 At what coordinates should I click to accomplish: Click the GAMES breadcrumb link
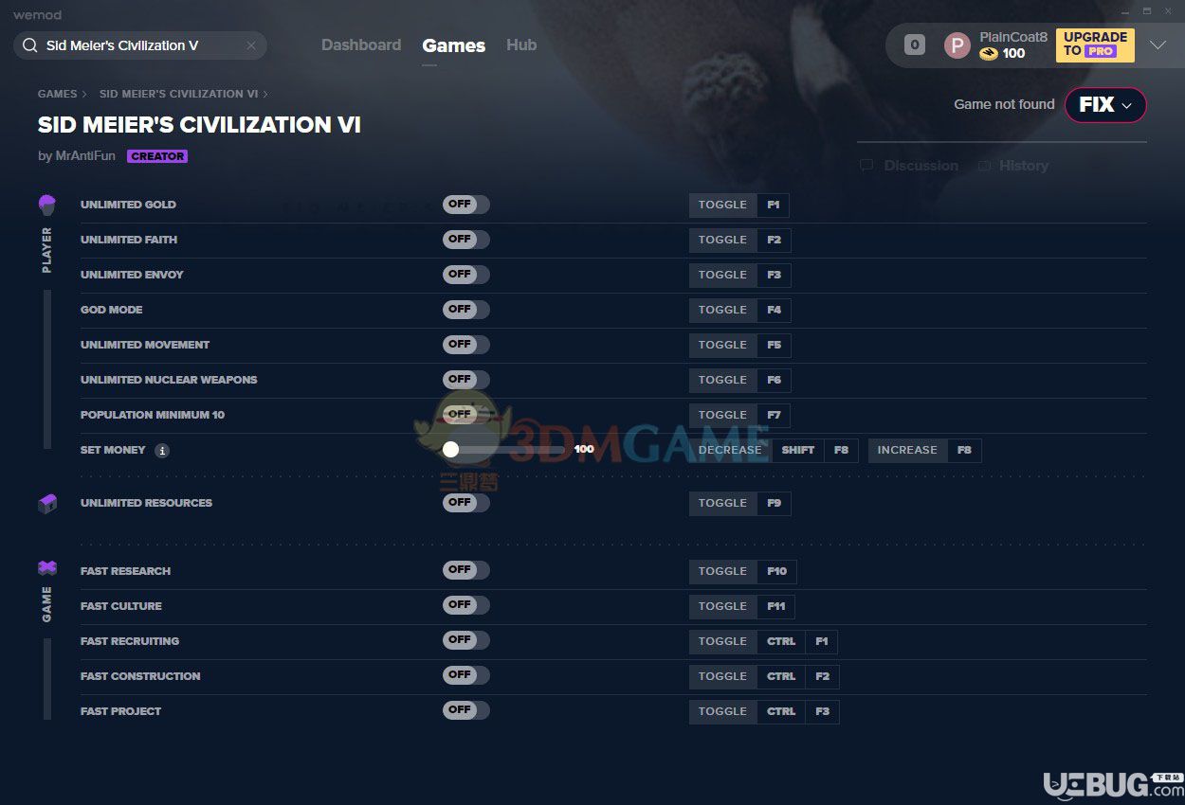57,94
